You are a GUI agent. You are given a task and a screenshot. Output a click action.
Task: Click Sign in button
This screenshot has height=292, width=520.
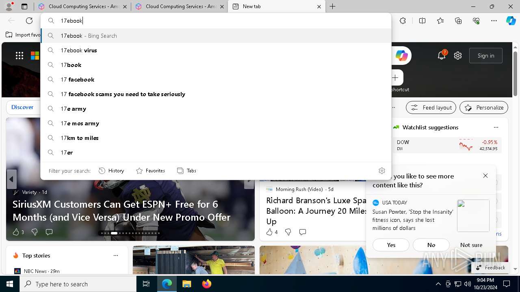(486, 56)
